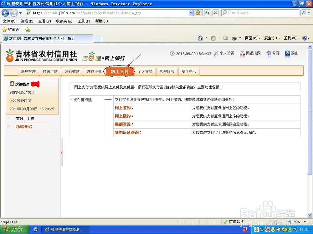Select the 客户服务 navigation tab

click(167, 72)
